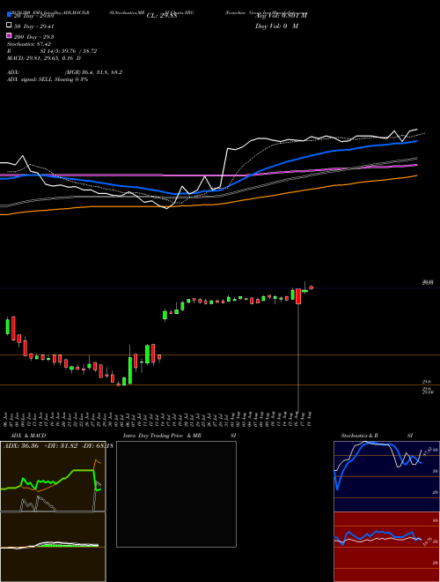
Task: Click the magenta 200 Day legend swatch
Action: [9, 35]
